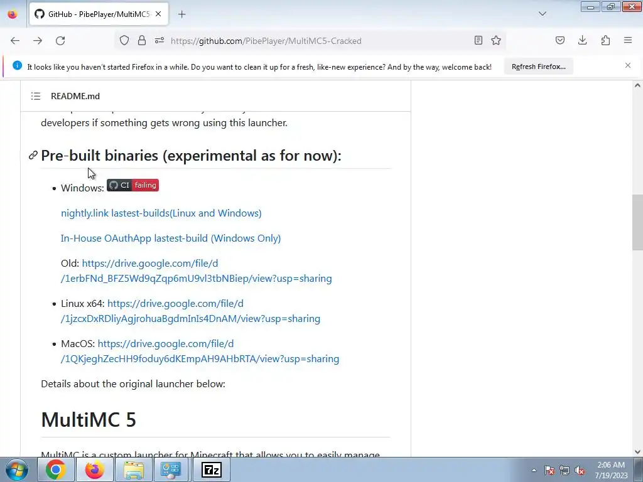Select the GitHub - PipePlayer/MultiMC5 tab
Image resolution: width=643 pixels, height=482 pixels.
coord(99,14)
